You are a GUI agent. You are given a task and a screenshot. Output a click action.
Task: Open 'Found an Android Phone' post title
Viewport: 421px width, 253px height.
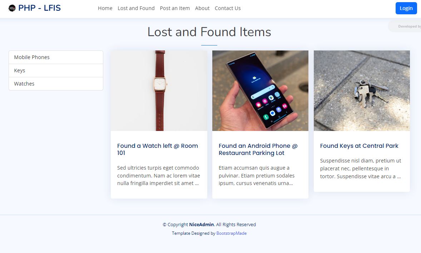[258, 149]
